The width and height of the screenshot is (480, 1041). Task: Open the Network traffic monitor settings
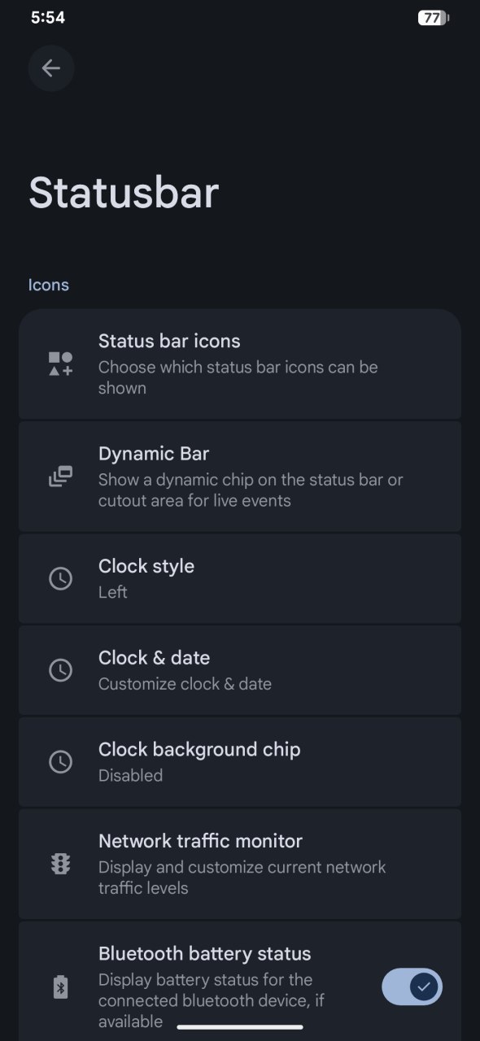click(x=240, y=864)
